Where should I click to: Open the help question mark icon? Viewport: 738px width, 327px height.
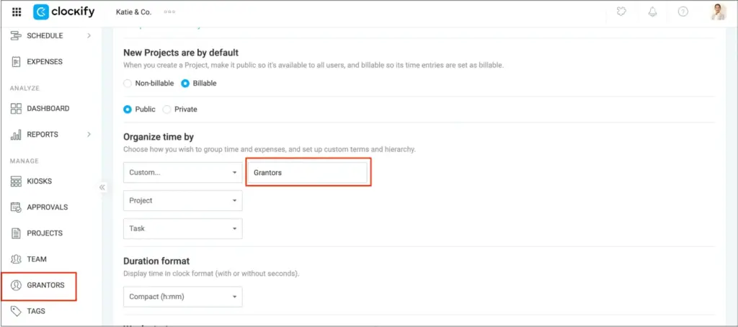click(x=683, y=12)
